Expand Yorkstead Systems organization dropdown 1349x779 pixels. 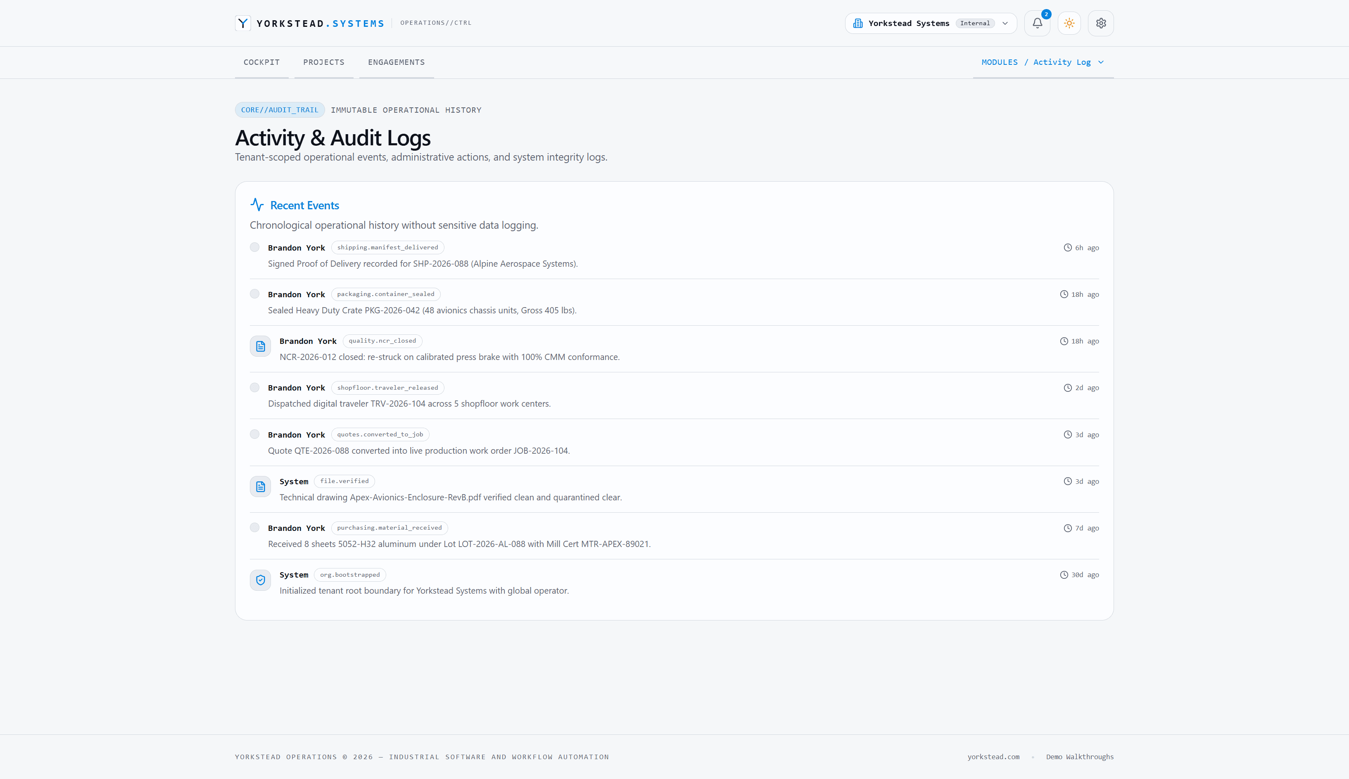tap(931, 23)
